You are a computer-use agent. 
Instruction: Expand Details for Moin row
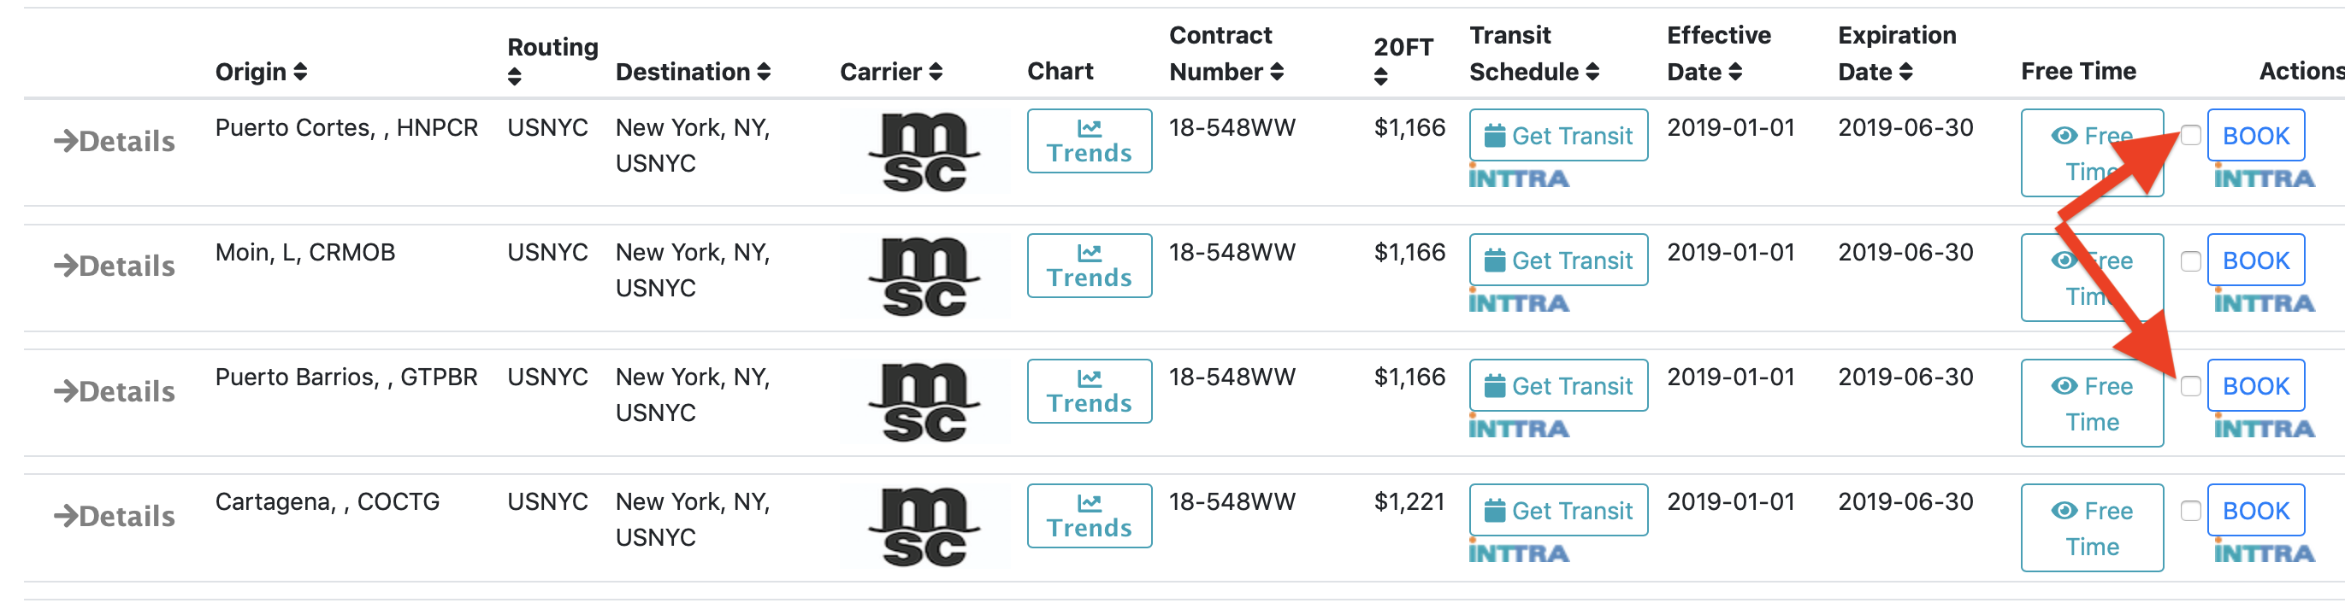click(x=115, y=266)
